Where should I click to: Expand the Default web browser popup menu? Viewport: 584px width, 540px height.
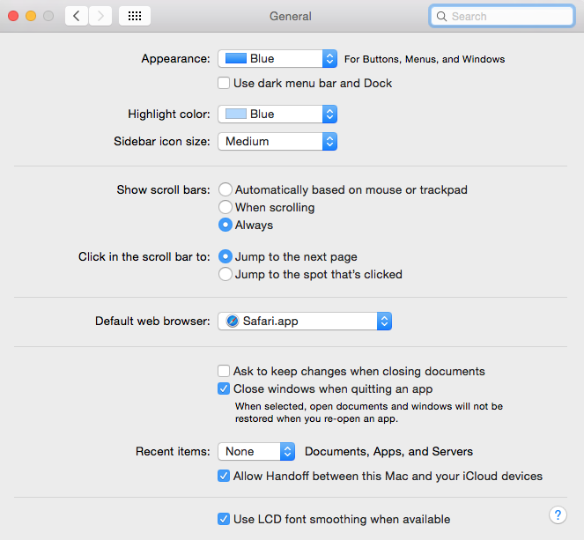[305, 321]
